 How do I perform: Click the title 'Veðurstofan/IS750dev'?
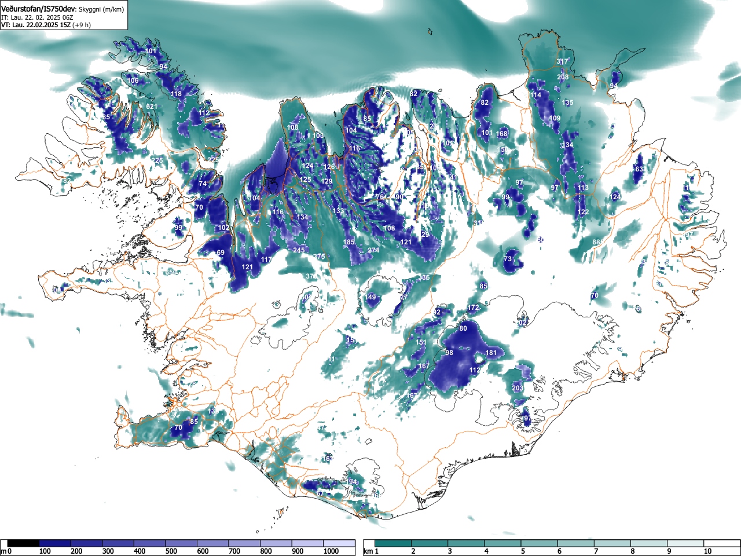coord(39,9)
